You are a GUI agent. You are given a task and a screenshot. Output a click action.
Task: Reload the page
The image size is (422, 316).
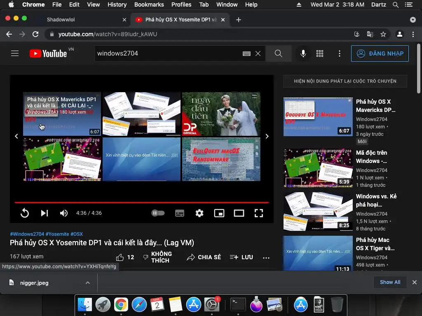pyautogui.click(x=35, y=34)
